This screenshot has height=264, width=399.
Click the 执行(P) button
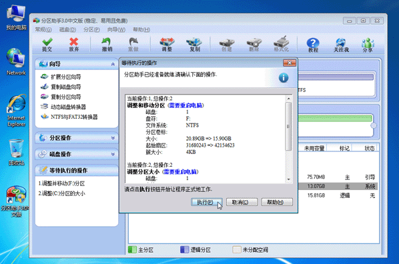tap(207, 202)
